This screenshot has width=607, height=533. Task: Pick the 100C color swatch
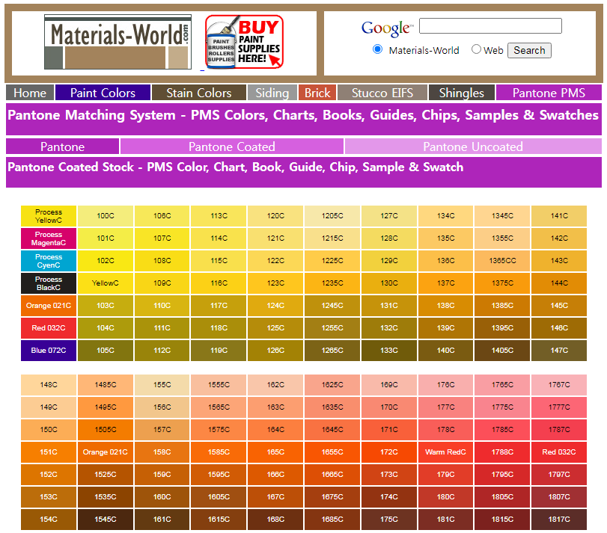tap(106, 216)
